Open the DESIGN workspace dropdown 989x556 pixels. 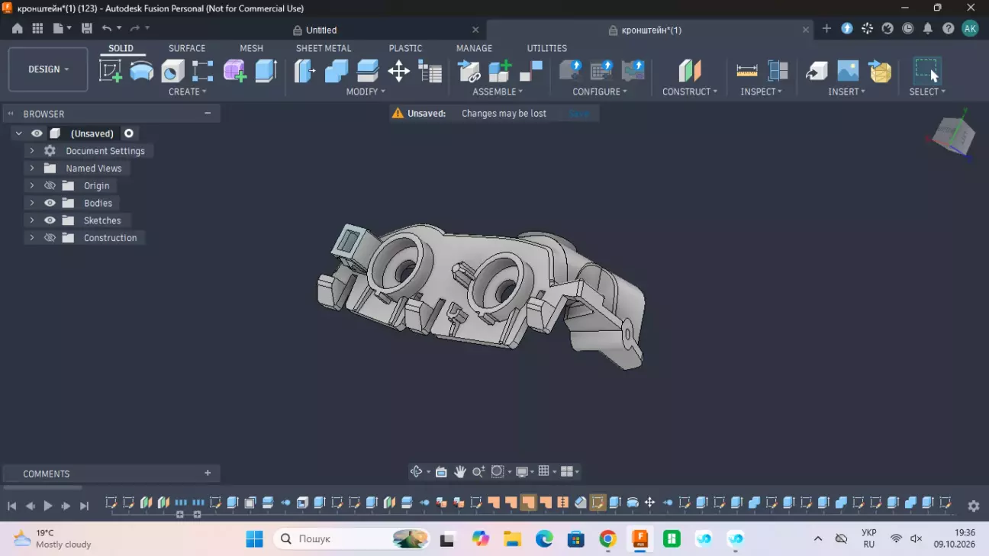pos(48,69)
